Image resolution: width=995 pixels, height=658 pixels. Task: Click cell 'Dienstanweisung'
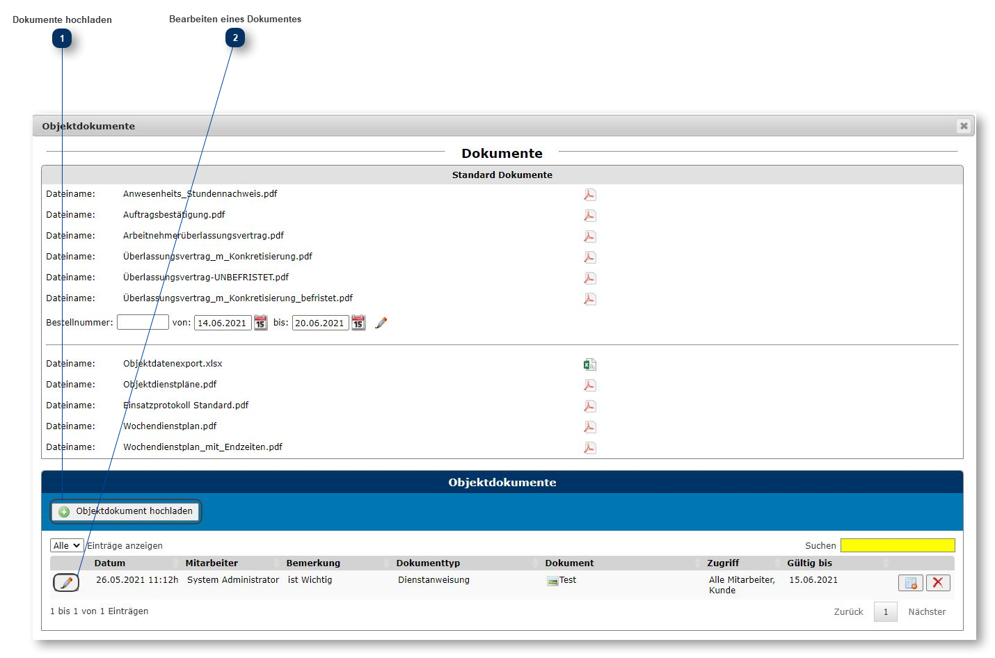click(433, 580)
